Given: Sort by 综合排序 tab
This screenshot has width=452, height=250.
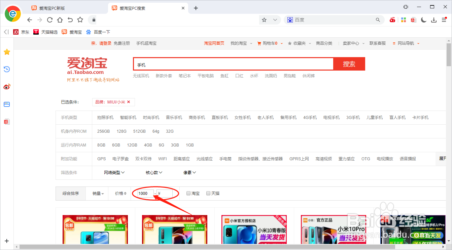Looking at the screenshot, I should (x=71, y=194).
